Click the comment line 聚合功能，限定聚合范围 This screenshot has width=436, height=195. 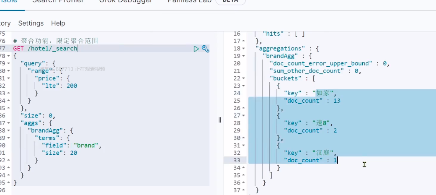click(56, 41)
